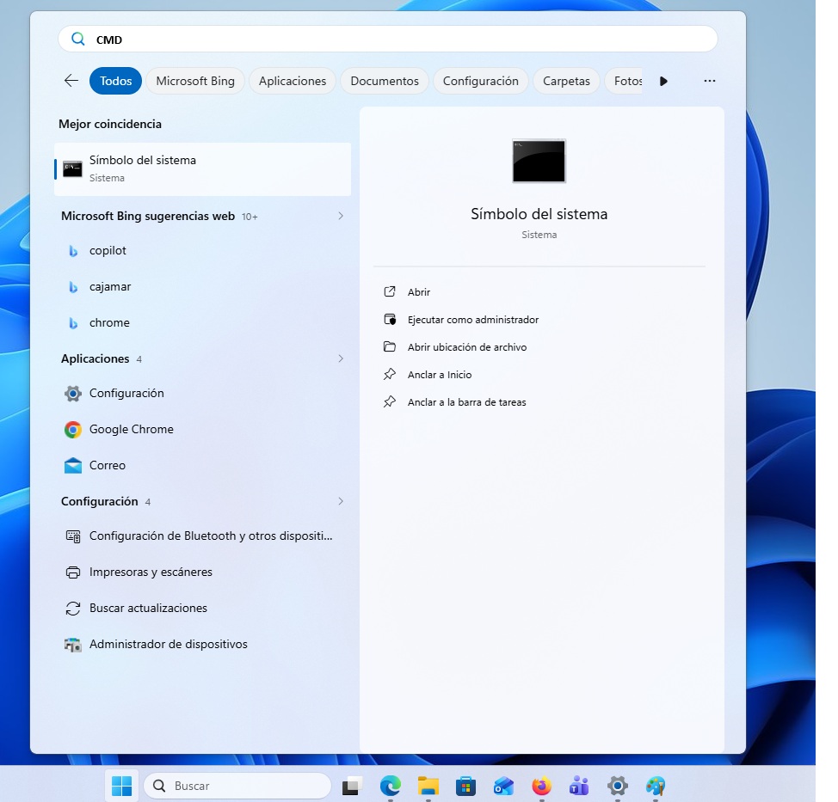
Task: Open Microsoft Teams from taskbar
Action: (579, 786)
